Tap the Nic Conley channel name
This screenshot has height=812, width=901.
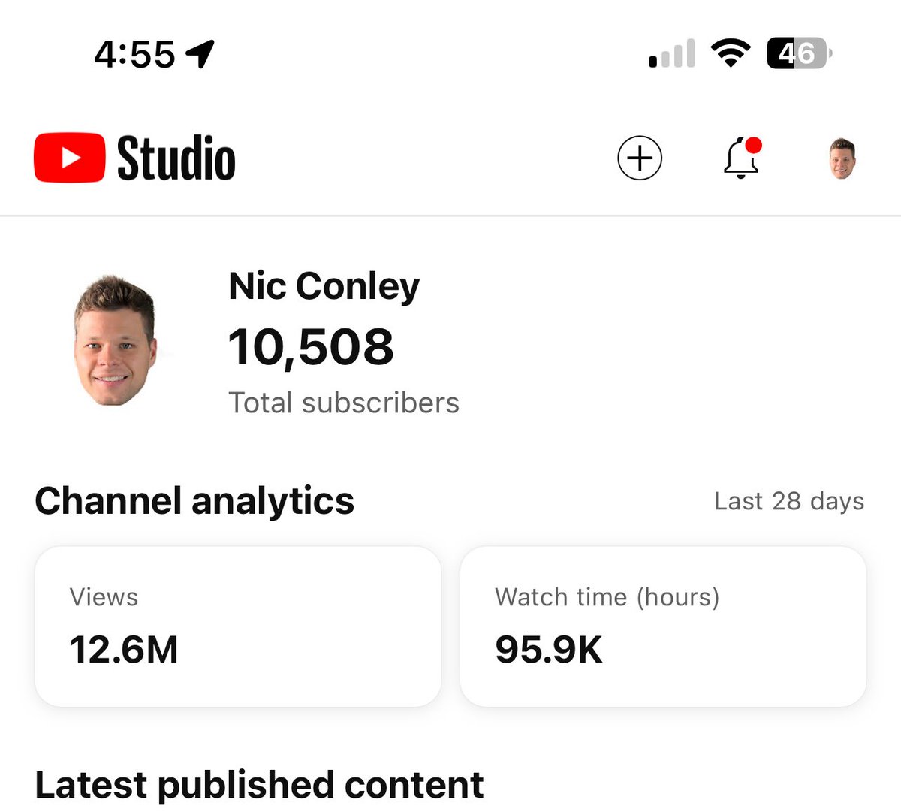324,287
